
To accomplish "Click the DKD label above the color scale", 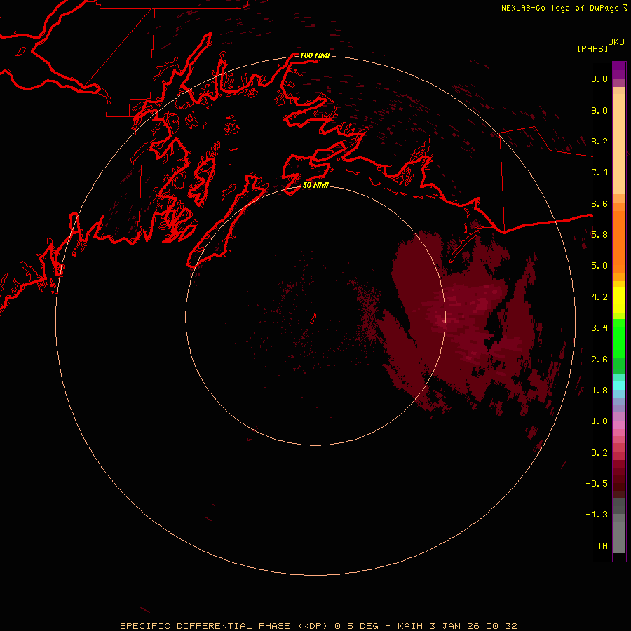I will (x=616, y=42).
